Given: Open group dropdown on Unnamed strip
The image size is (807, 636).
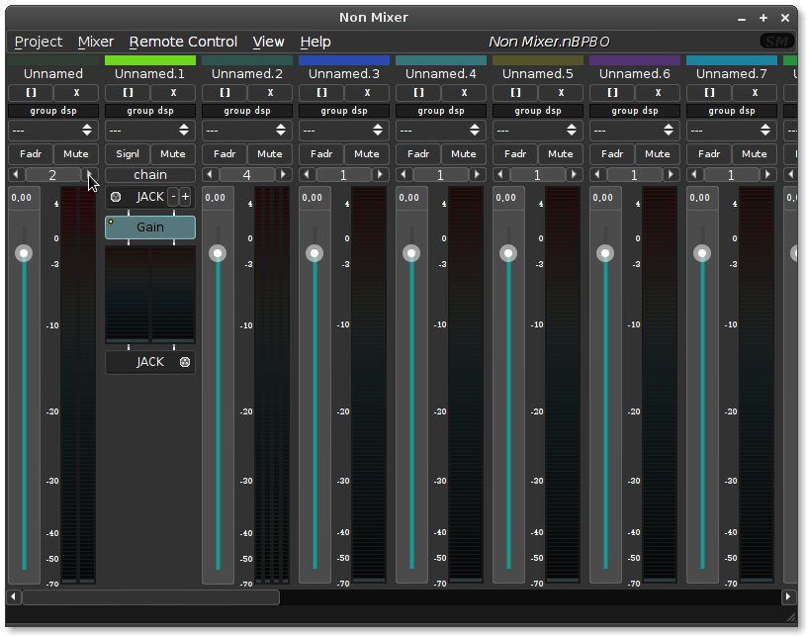Looking at the screenshot, I should [x=53, y=131].
